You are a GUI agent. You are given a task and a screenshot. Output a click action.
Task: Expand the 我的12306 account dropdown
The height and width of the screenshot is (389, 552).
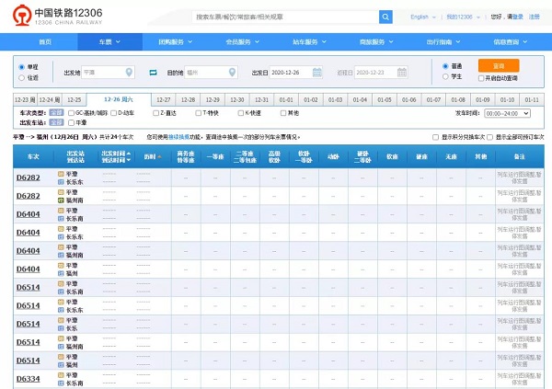click(461, 17)
